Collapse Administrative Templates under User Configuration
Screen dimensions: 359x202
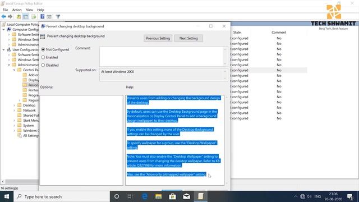tap(9, 65)
